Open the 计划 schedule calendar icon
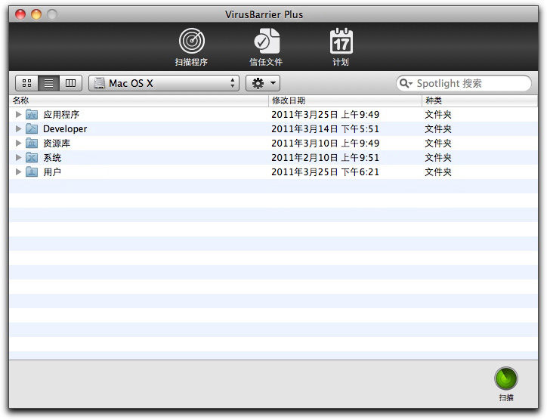547x420 pixels. (341, 41)
